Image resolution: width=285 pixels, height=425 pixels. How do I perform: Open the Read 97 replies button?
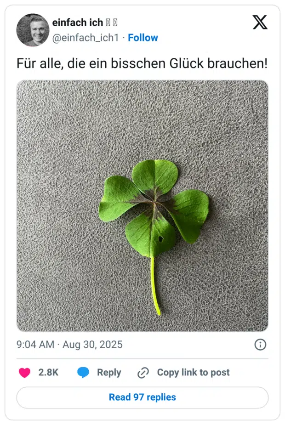tap(142, 397)
